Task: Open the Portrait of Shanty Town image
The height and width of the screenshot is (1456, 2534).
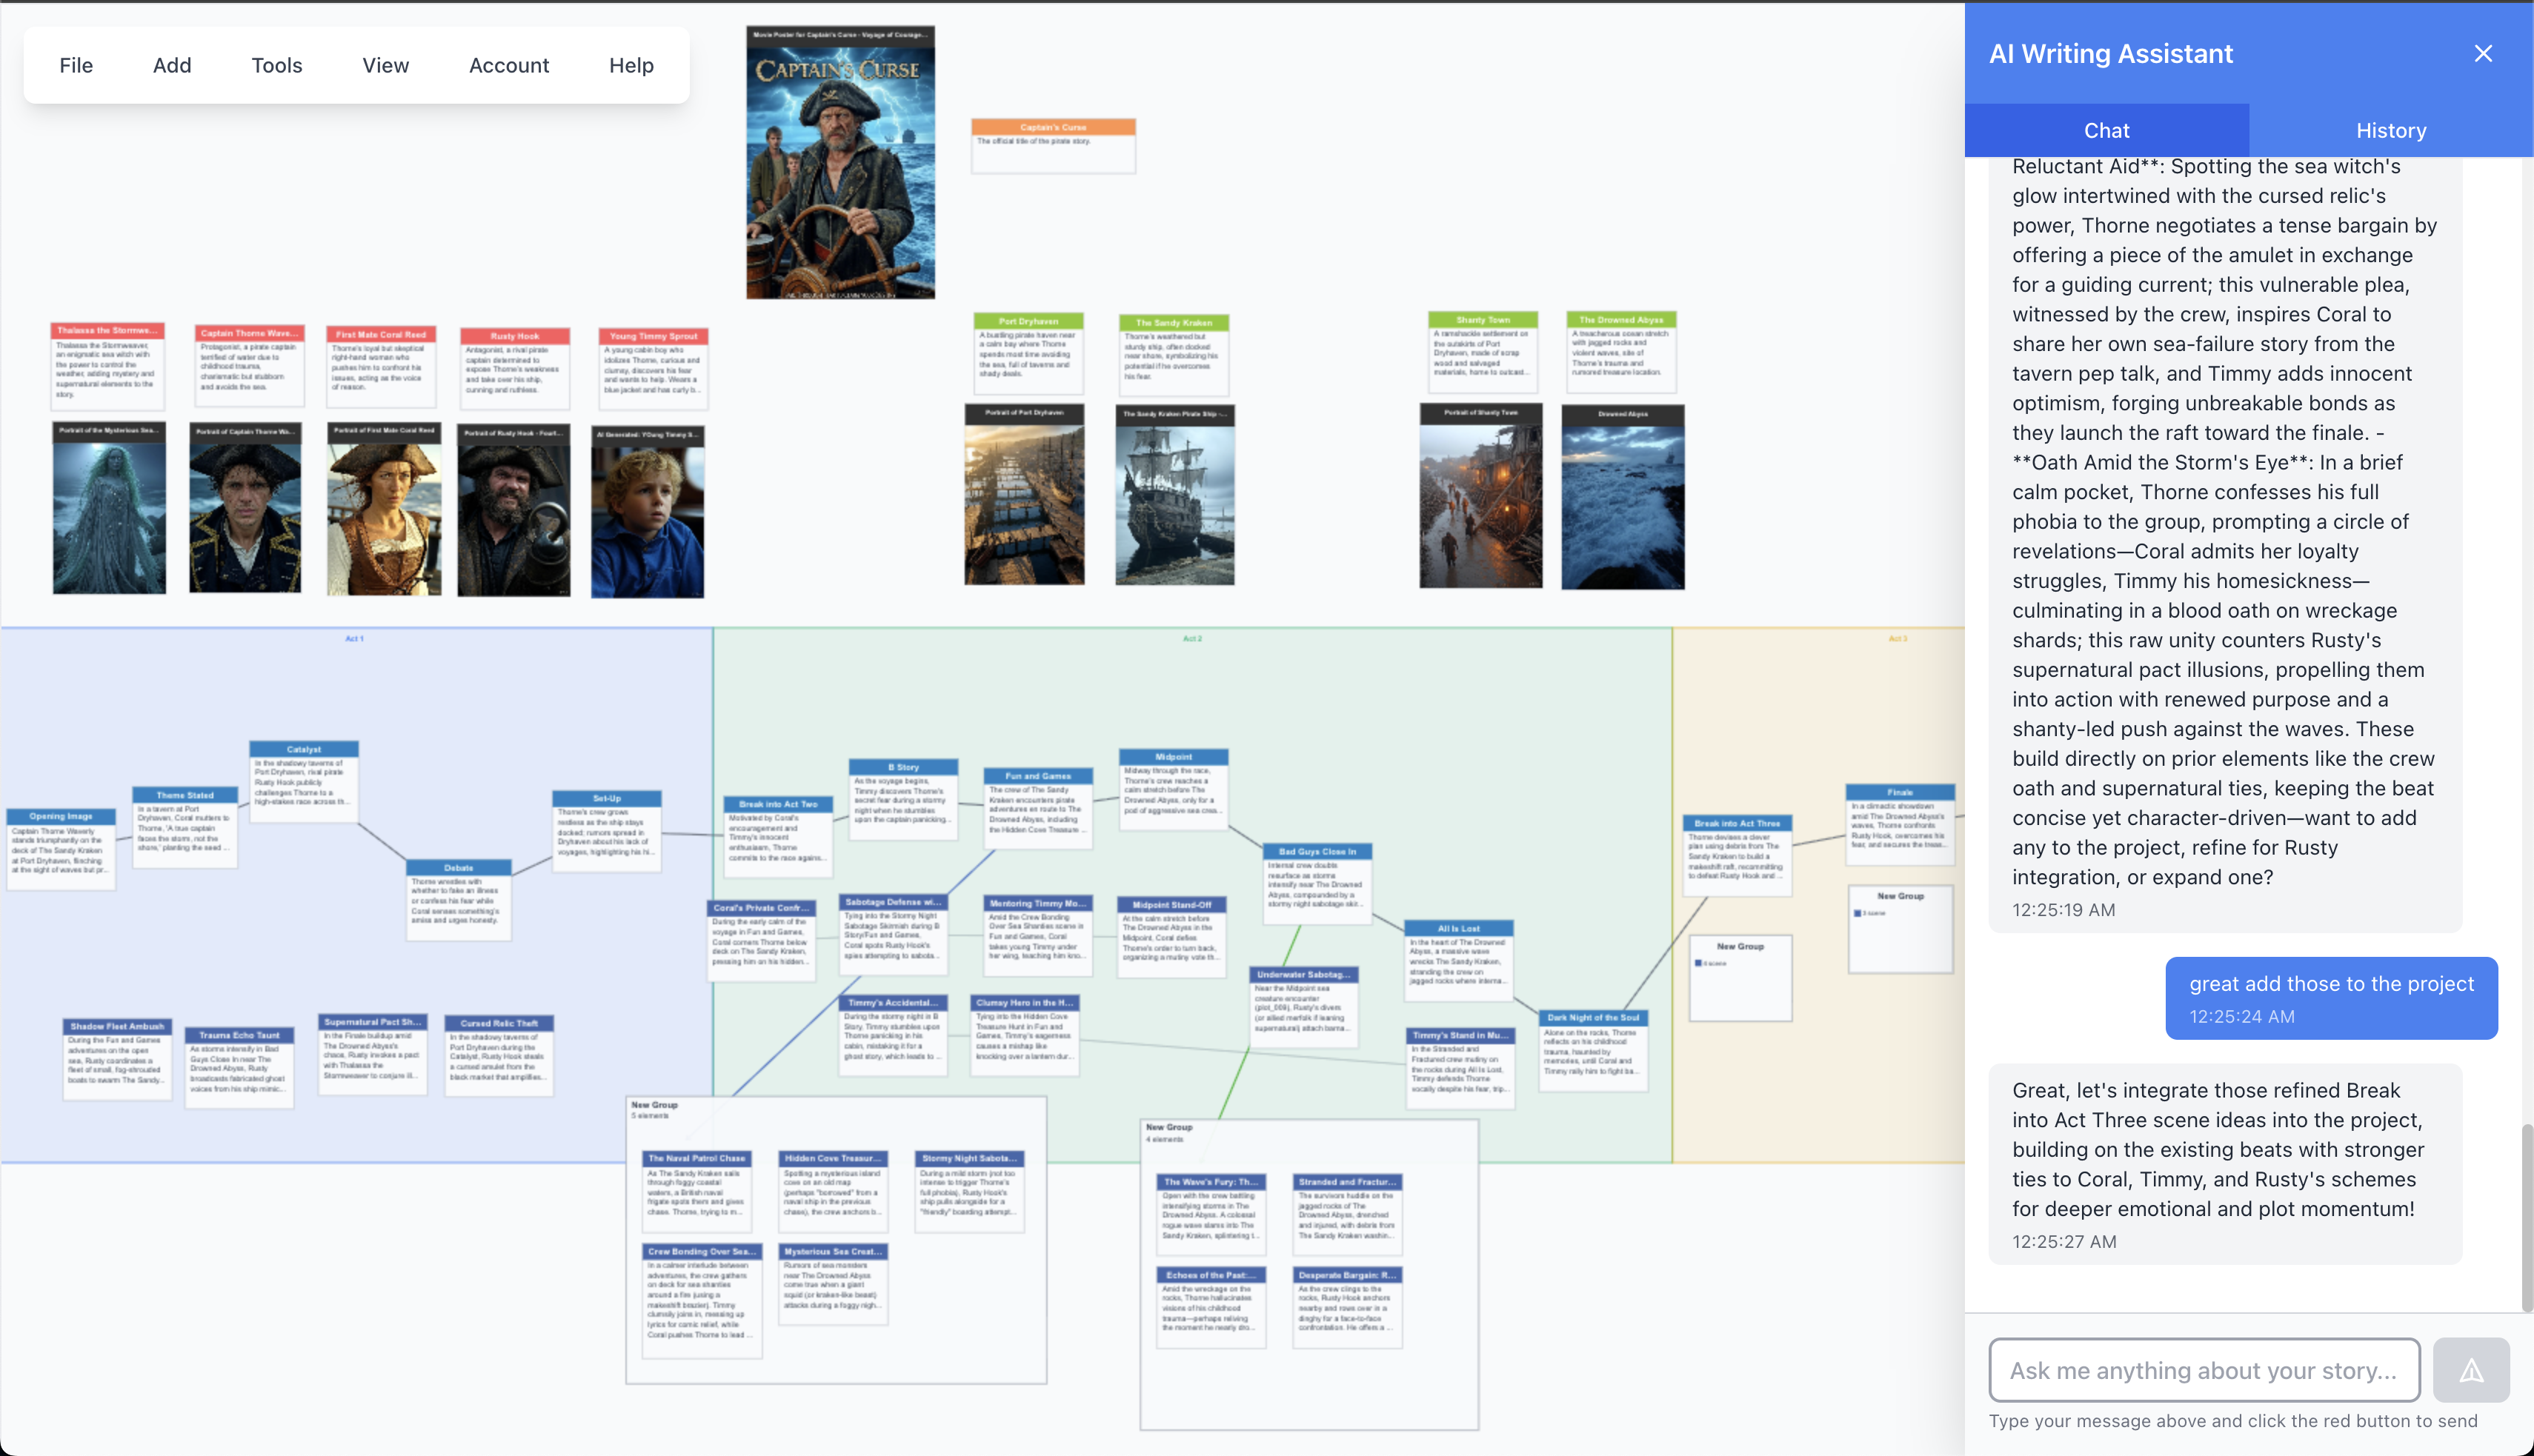Action: (x=1480, y=495)
